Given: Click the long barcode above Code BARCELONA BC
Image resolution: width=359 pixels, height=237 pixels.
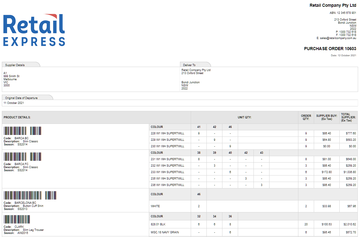Looking at the screenshot, I should (x=22, y=196).
